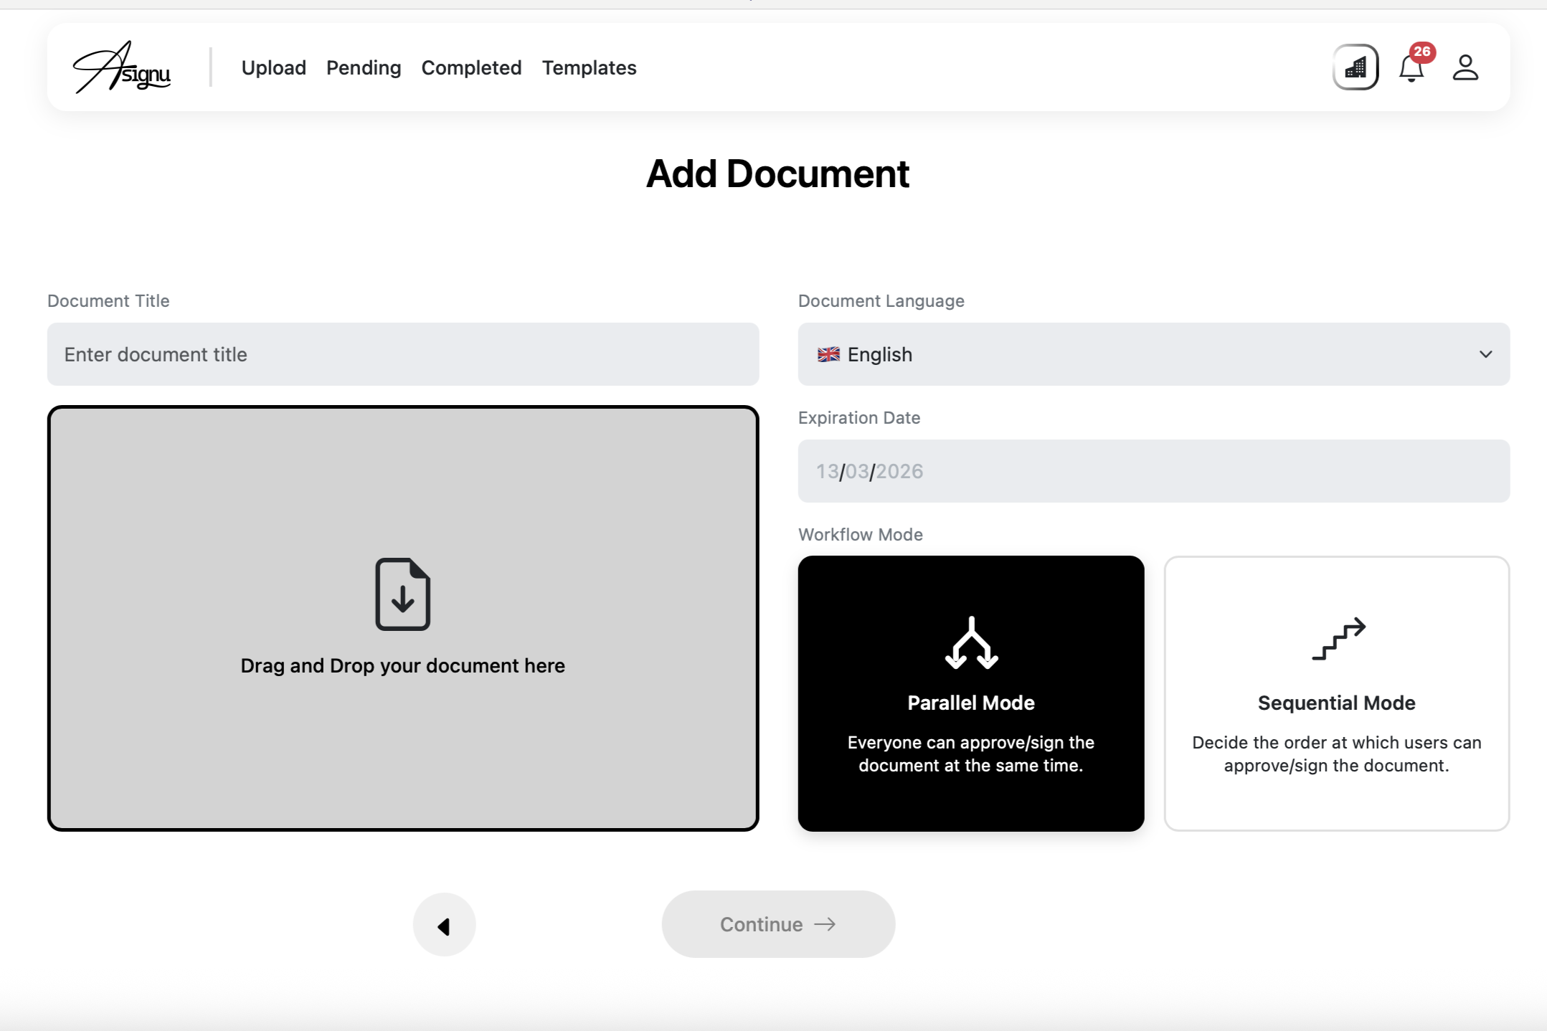The height and width of the screenshot is (1031, 1547).
Task: Click the sequential staircase arrow icon
Action: [x=1338, y=638]
